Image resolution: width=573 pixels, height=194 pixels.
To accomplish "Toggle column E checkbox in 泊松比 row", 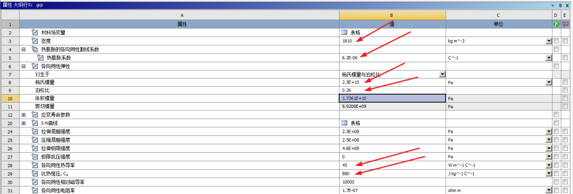I will [566, 89].
